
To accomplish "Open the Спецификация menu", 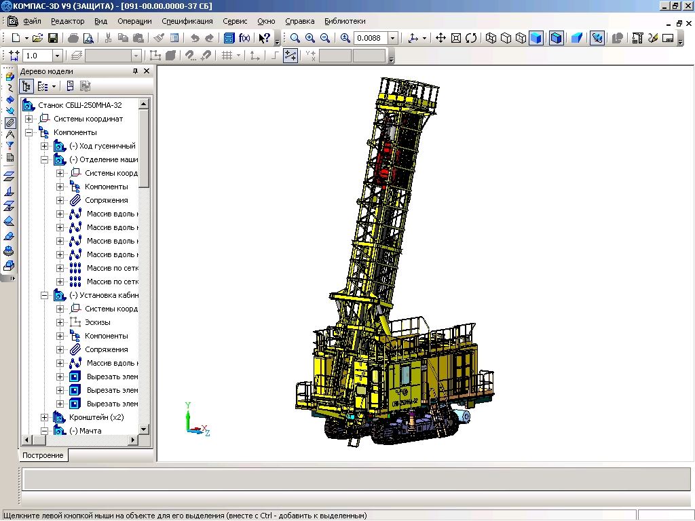I will [x=187, y=21].
